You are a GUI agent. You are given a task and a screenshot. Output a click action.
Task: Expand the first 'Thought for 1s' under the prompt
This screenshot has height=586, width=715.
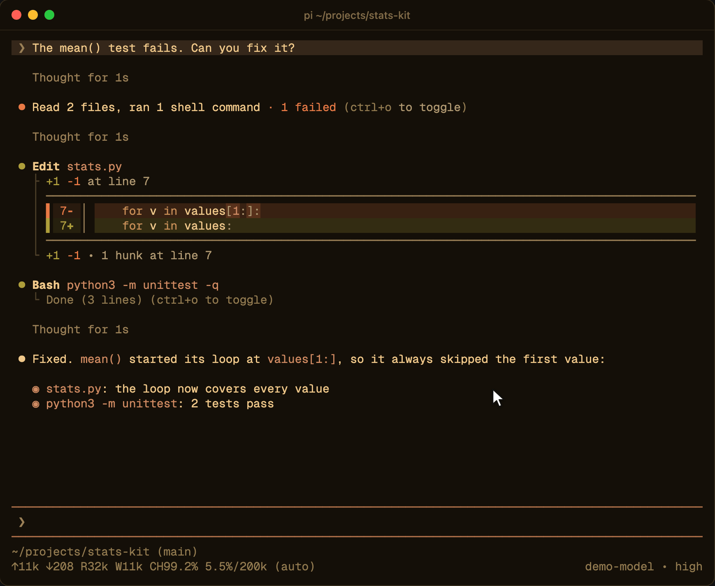click(x=81, y=78)
